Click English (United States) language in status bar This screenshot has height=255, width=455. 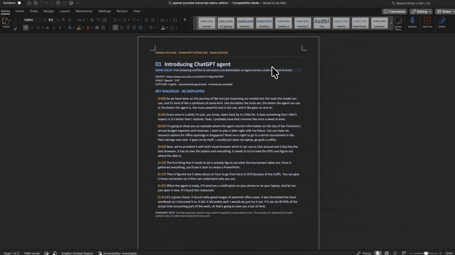(x=77, y=253)
